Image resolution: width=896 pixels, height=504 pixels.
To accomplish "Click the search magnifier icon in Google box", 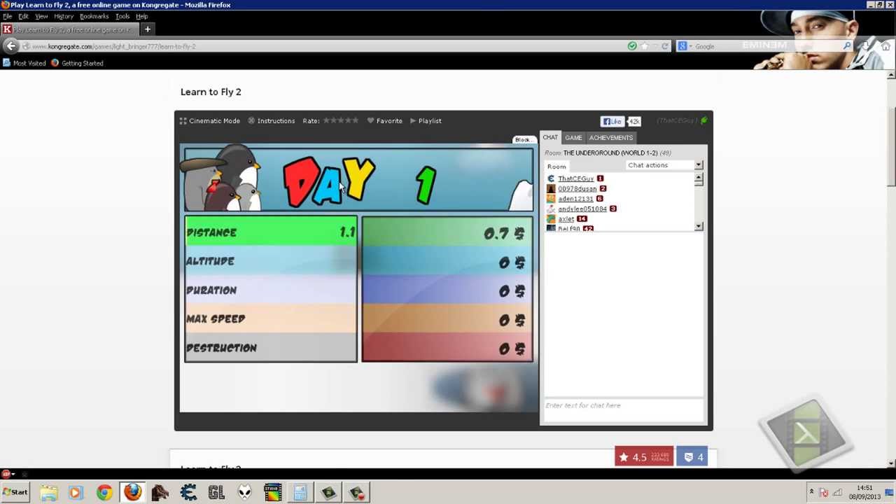I will point(847,46).
